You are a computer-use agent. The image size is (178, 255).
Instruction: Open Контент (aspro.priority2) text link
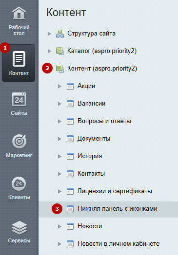click(102, 69)
